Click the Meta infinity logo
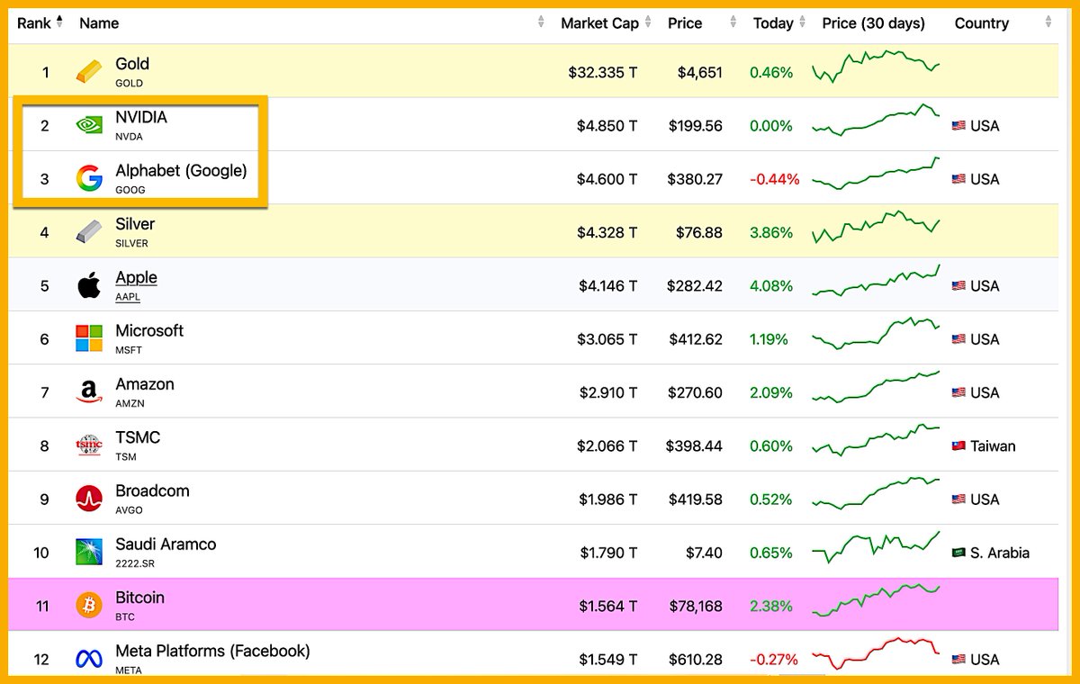This screenshot has height=684, width=1080. [89, 659]
